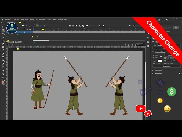The width and height of the screenshot is (182, 137).
Task: Select the Hand tool
Action: pos(3,71)
